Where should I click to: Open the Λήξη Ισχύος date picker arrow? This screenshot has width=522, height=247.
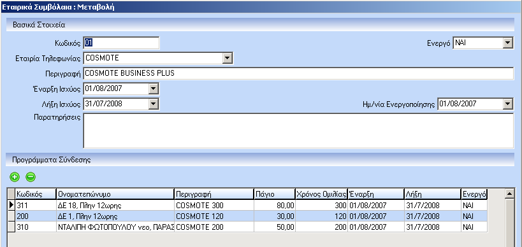pyautogui.click(x=153, y=104)
